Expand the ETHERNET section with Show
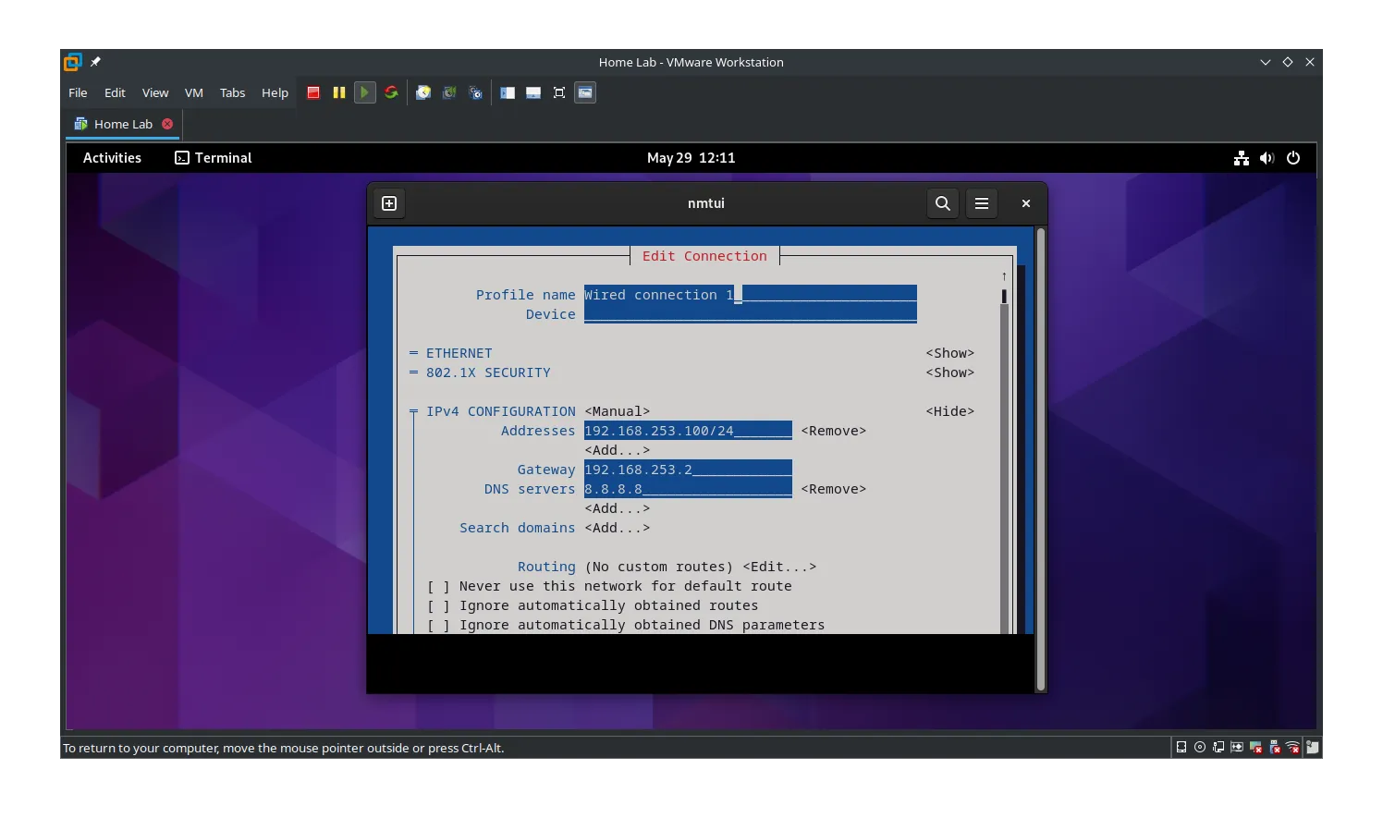This screenshot has width=1383, height=830. (x=949, y=353)
